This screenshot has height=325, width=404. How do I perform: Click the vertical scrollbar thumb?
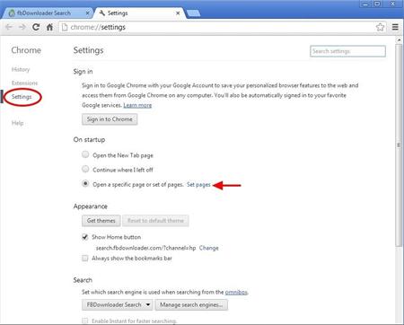tap(399, 145)
